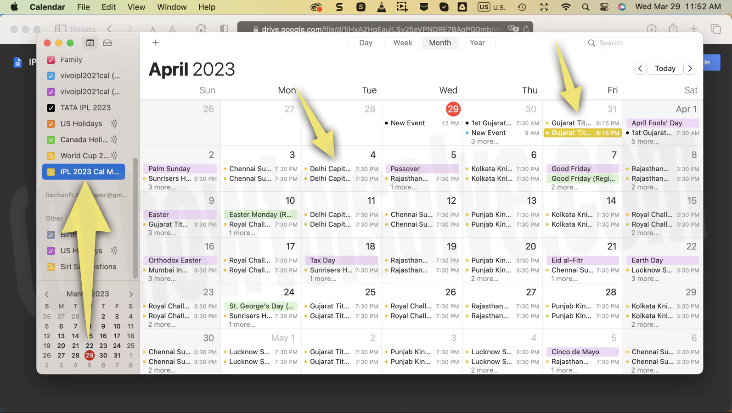Open Time Machine menu bar icon
732x413 pixels.
[522, 7]
